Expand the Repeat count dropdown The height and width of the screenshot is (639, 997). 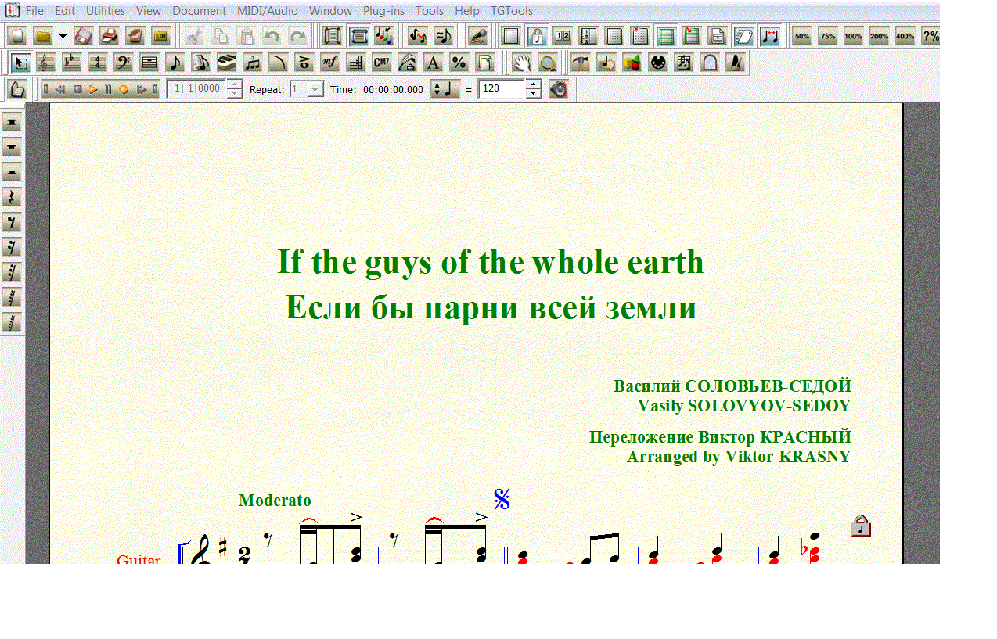[x=315, y=89]
